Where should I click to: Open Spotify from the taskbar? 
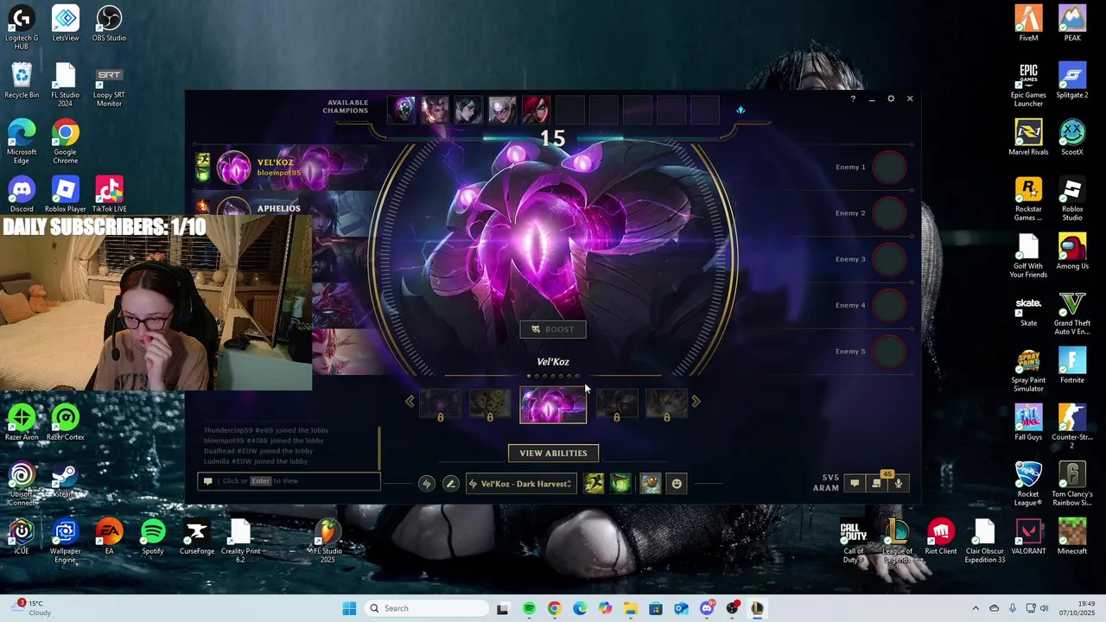[529, 608]
